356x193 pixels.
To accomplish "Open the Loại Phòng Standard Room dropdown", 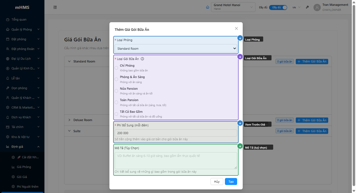I will (x=176, y=49).
